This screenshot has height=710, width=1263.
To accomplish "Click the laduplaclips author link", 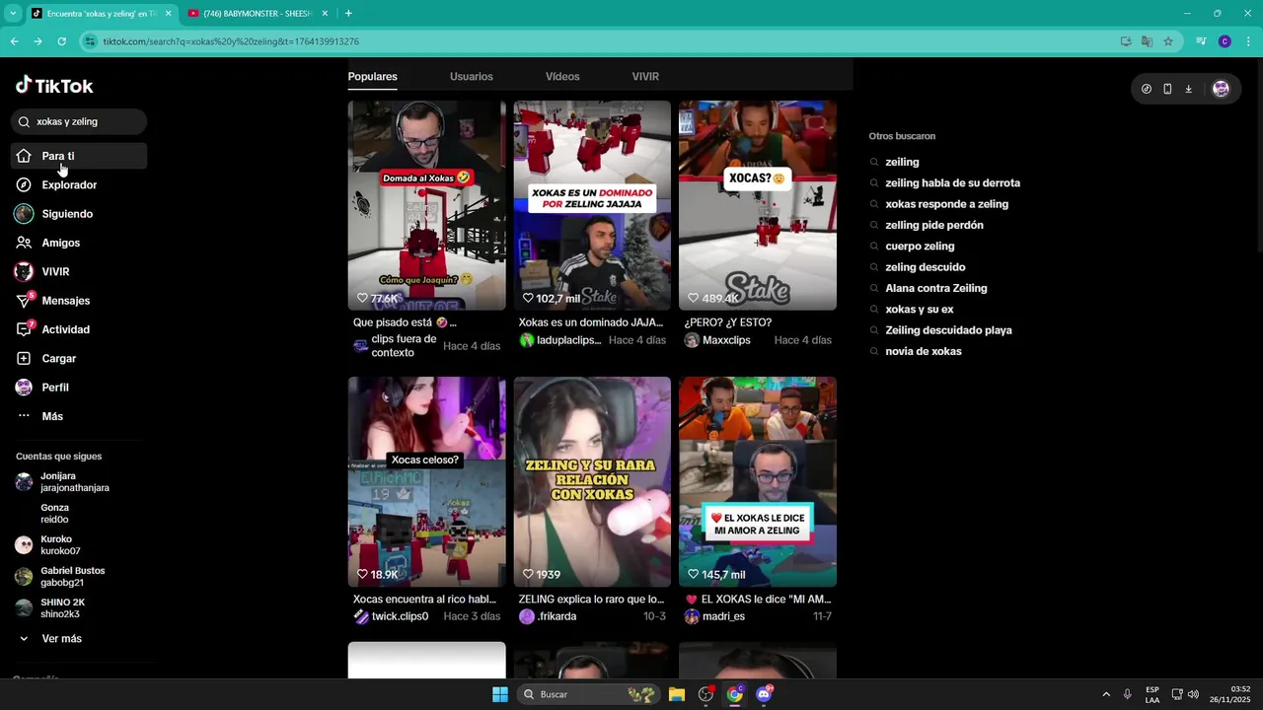I will click(x=560, y=340).
